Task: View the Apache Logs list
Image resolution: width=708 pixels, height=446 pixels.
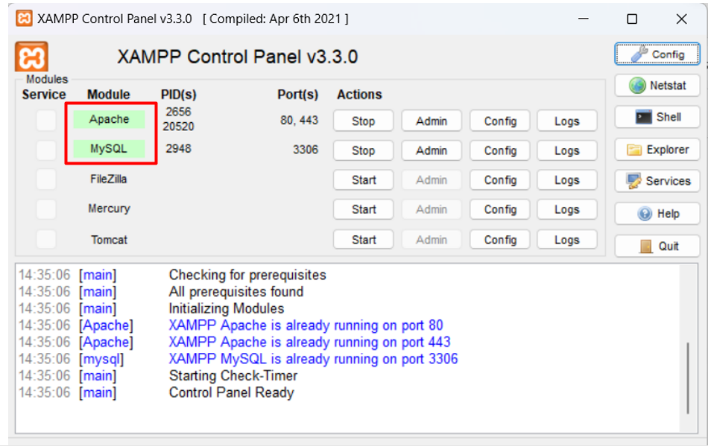Action: (x=566, y=121)
